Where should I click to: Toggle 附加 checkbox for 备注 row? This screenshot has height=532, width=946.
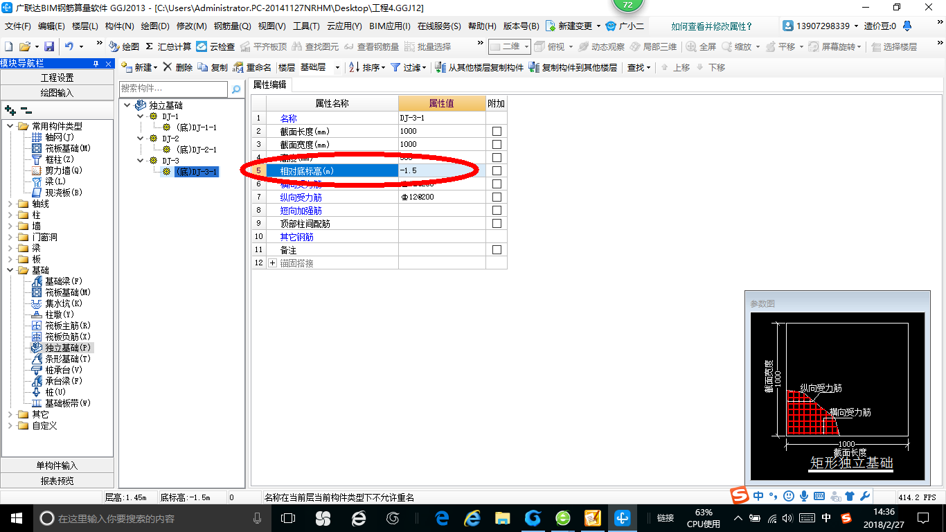click(x=497, y=249)
